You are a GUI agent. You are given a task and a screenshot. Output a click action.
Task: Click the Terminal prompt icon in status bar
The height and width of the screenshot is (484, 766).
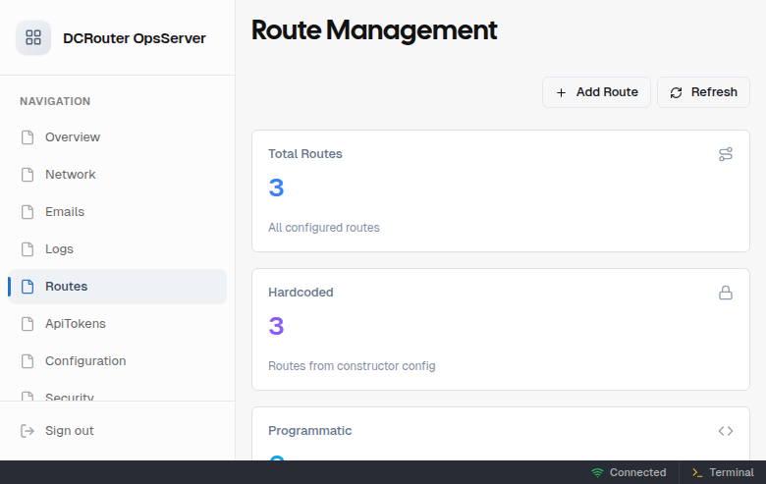coord(696,472)
